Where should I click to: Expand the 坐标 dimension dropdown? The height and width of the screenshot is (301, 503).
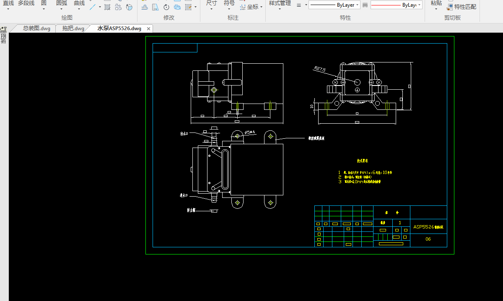[x=261, y=7]
